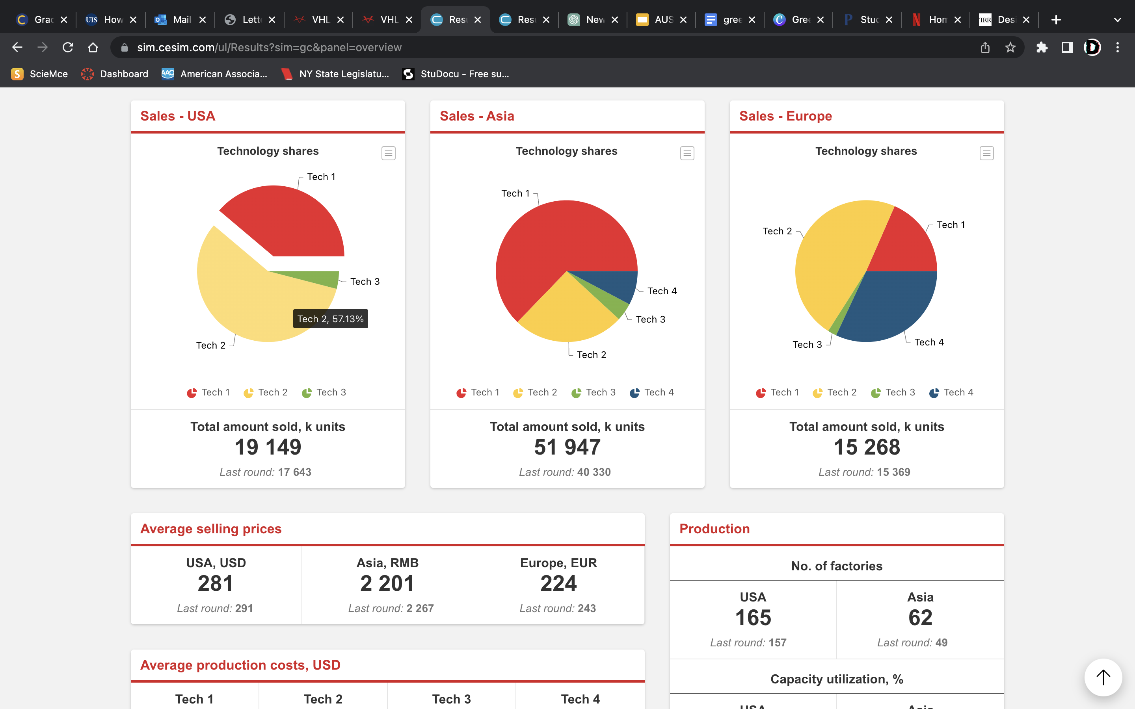Viewport: 1135px width, 709px height.
Task: Toggle Tech 2 in Europe chart legend
Action: pyautogui.click(x=834, y=392)
